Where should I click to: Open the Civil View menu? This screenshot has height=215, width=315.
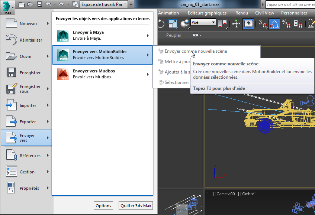[x=264, y=13]
